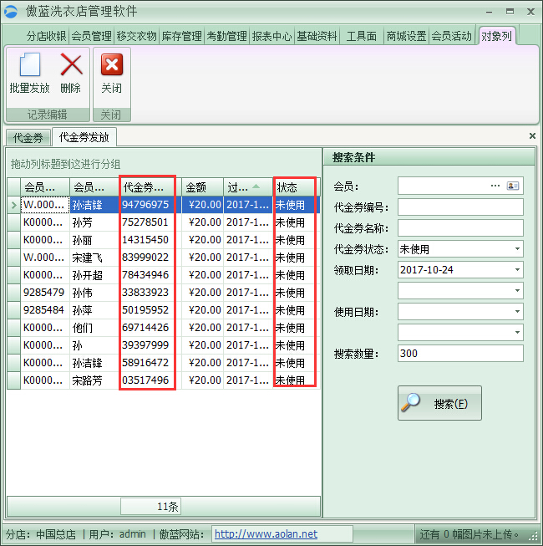Image resolution: width=543 pixels, height=546 pixels.
Task: Click member name 孙萍 cell
Action: [x=94, y=310]
